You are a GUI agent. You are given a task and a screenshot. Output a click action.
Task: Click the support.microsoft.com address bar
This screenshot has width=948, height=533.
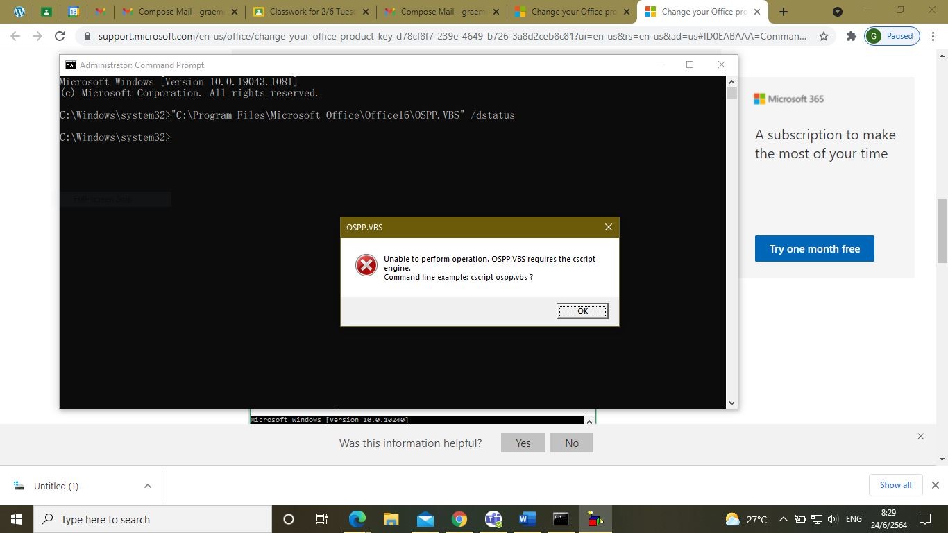[x=452, y=36]
